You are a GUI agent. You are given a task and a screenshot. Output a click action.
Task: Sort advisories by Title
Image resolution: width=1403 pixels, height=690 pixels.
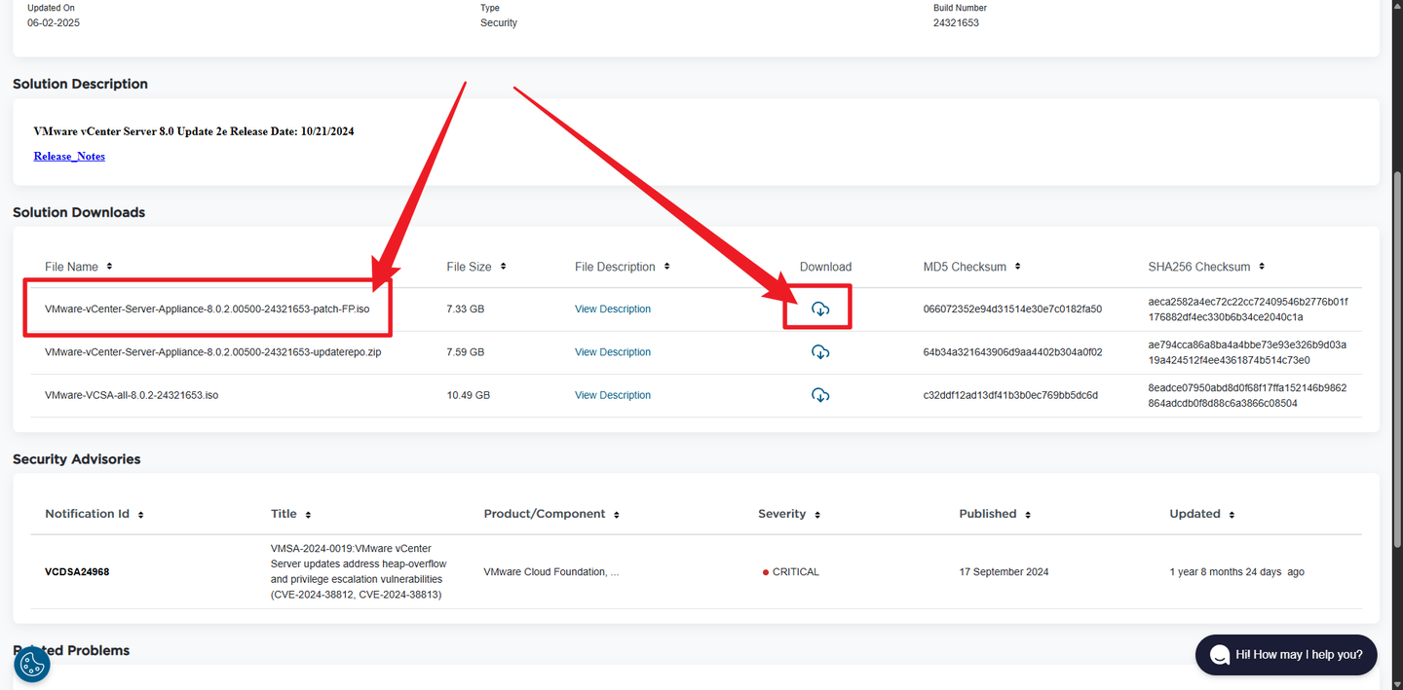(x=308, y=515)
